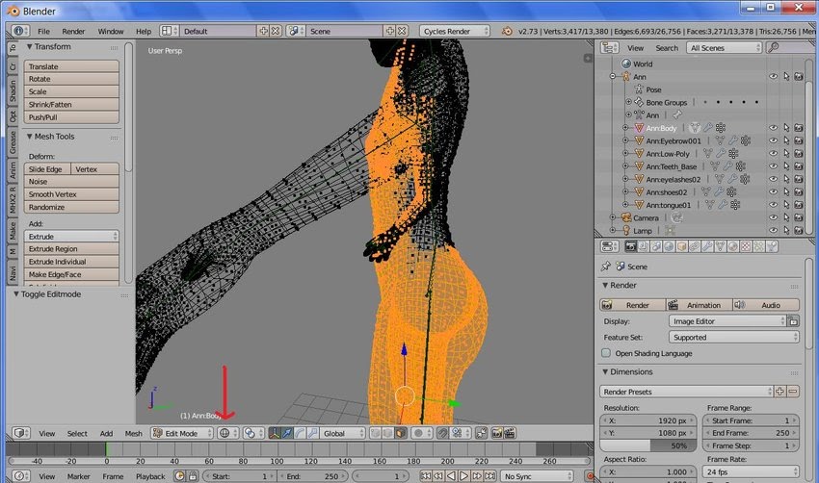Click the Play animation button
This screenshot has height=483, width=819.
coord(463,475)
